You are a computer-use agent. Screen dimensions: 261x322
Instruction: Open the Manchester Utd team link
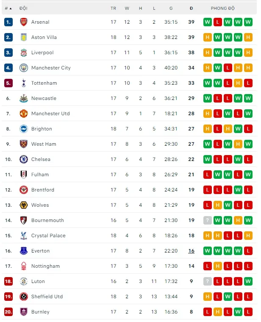50,114
